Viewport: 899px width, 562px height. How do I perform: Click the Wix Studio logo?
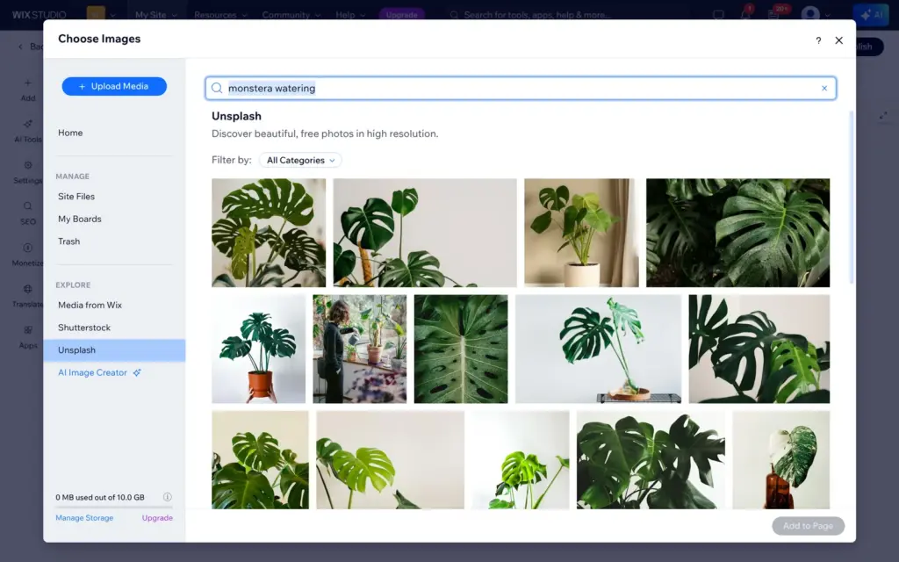coord(39,14)
